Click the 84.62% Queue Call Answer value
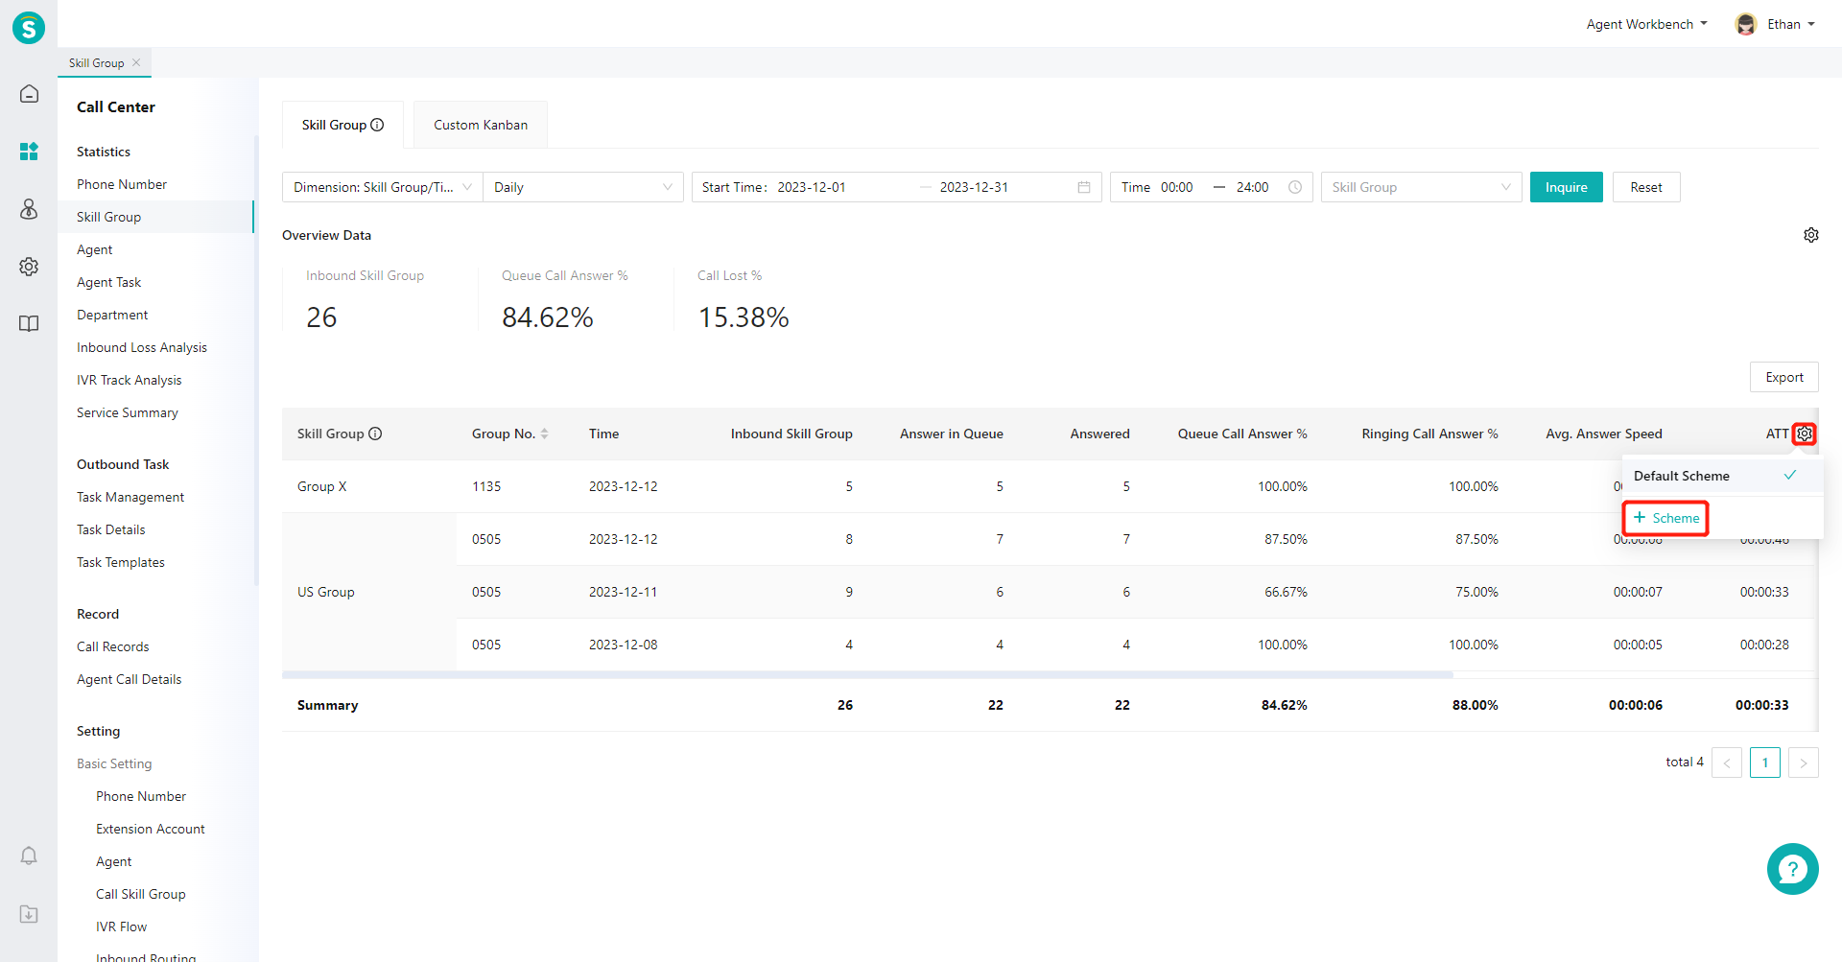Screen dimensions: 1842x962 pyautogui.click(x=548, y=317)
